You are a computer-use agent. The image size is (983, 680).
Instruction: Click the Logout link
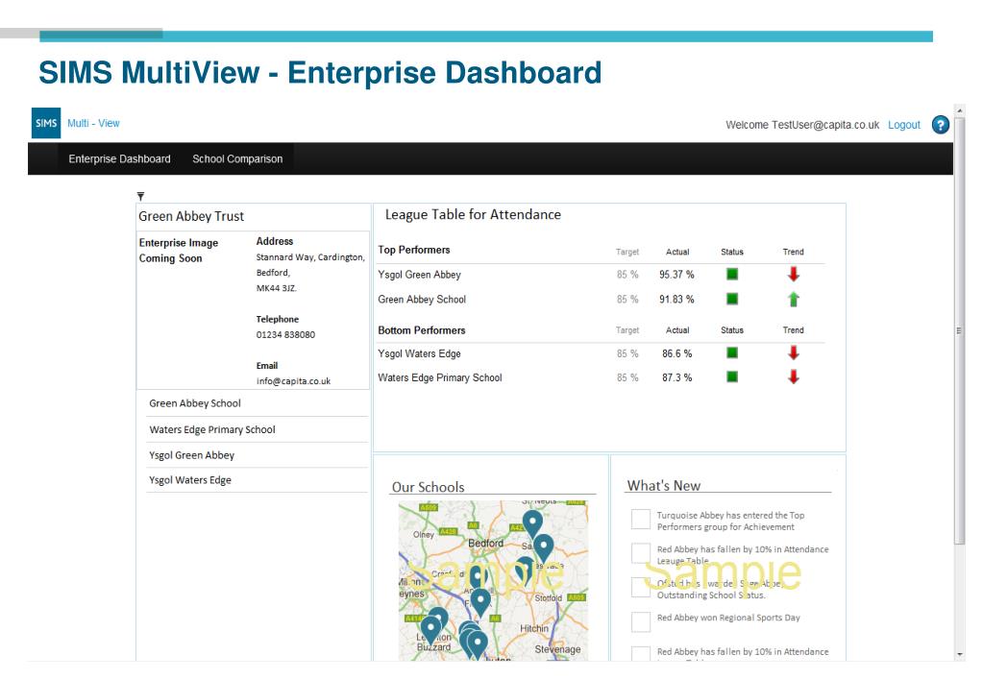(904, 125)
